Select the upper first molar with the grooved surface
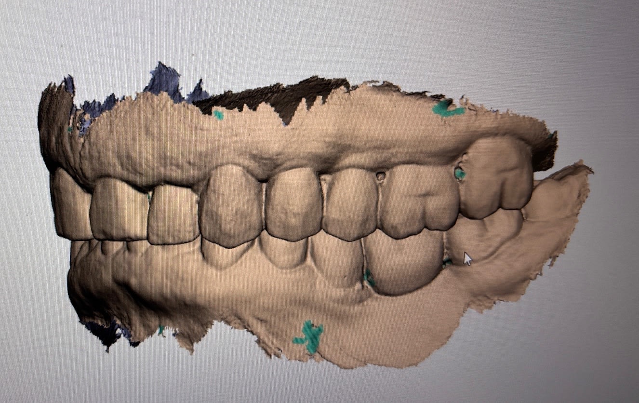The image size is (639, 403). coord(418,200)
